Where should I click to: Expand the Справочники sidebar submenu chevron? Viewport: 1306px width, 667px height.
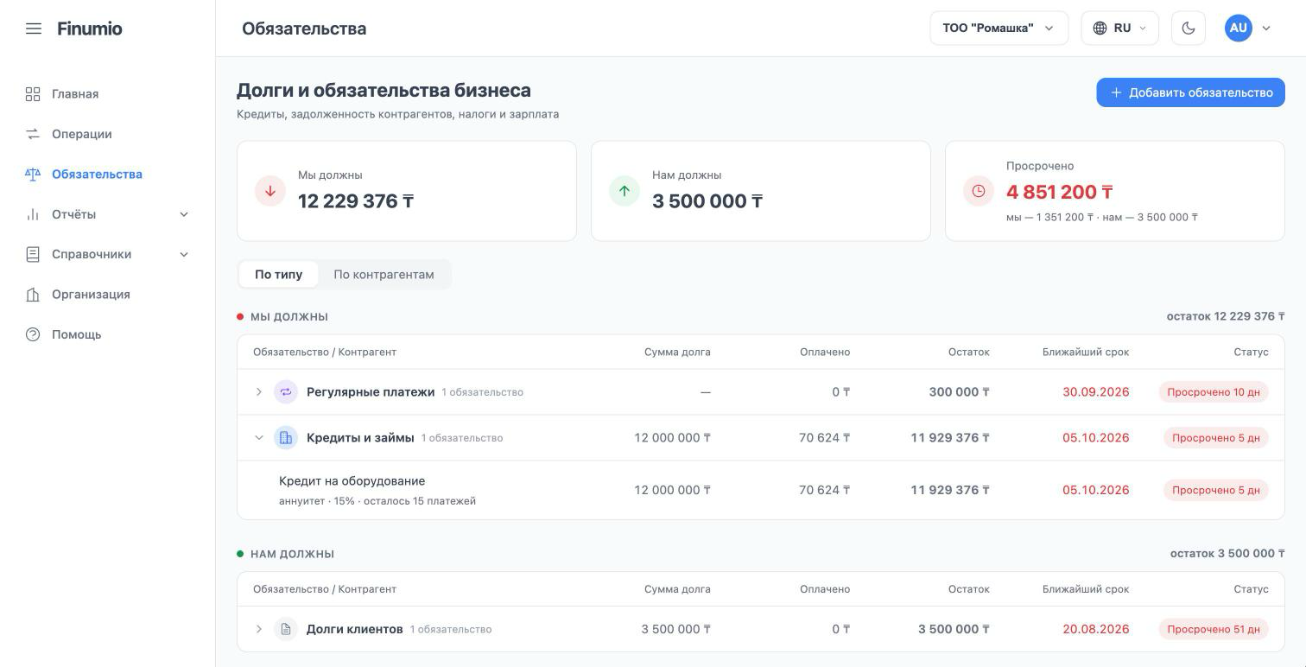click(184, 254)
